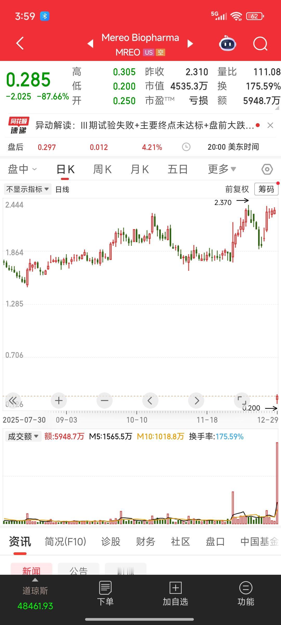281x625 pixels.
Task: Open the 诊股 tab
Action: 111,542
